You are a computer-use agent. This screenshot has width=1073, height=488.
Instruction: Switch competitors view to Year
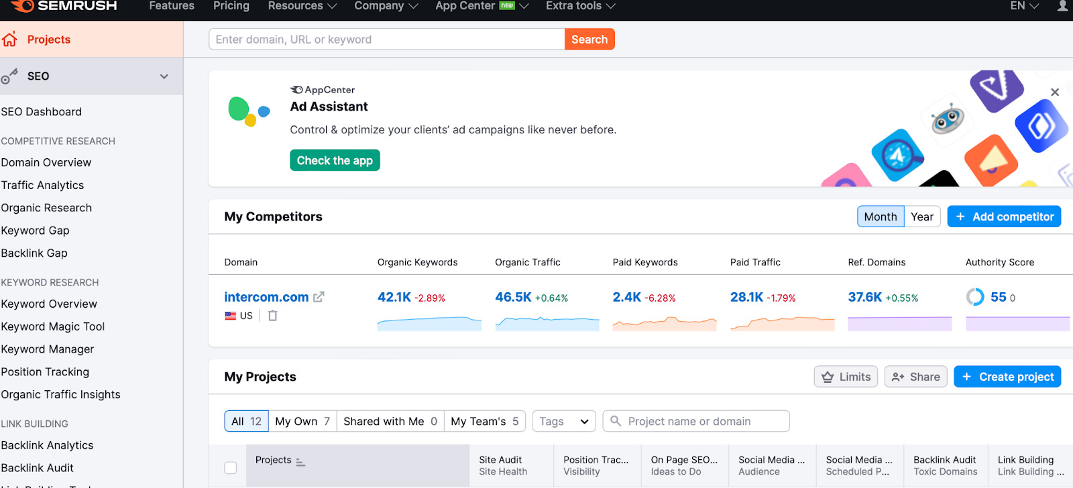click(922, 217)
